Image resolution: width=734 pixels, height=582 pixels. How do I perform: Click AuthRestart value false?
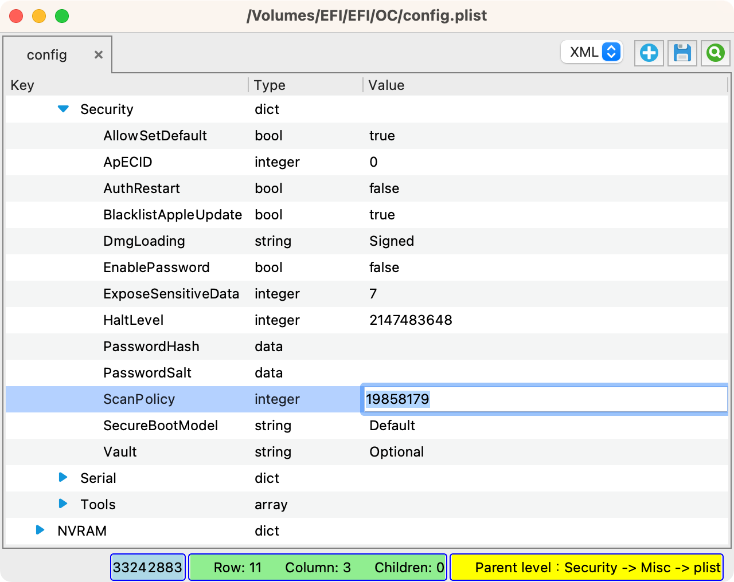pyautogui.click(x=384, y=188)
